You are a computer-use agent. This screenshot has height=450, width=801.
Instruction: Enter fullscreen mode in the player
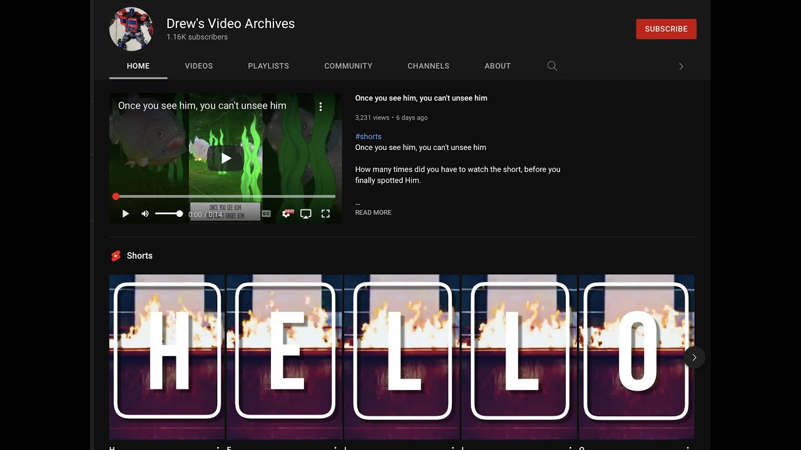(x=325, y=214)
